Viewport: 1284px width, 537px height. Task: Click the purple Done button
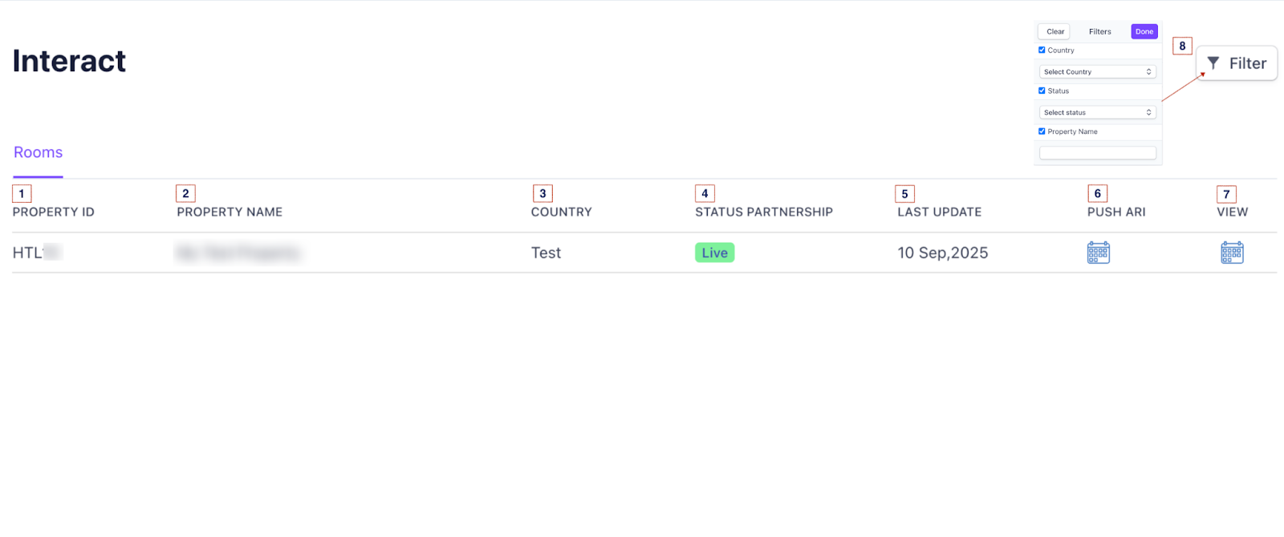[x=1144, y=31]
